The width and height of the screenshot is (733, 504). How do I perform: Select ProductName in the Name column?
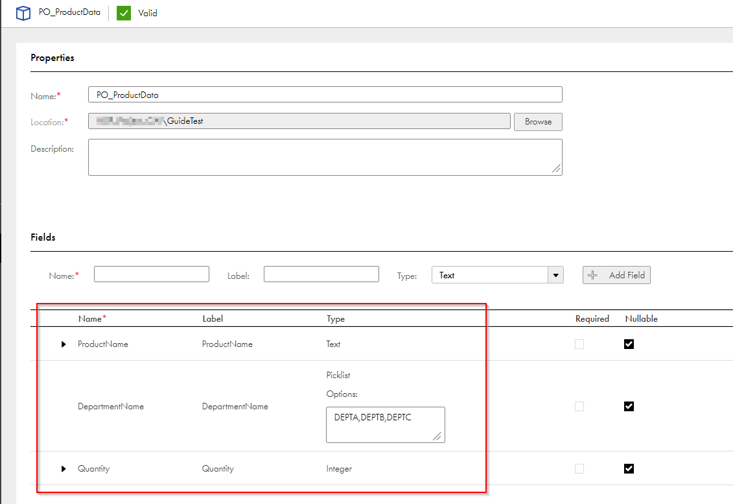pos(103,344)
